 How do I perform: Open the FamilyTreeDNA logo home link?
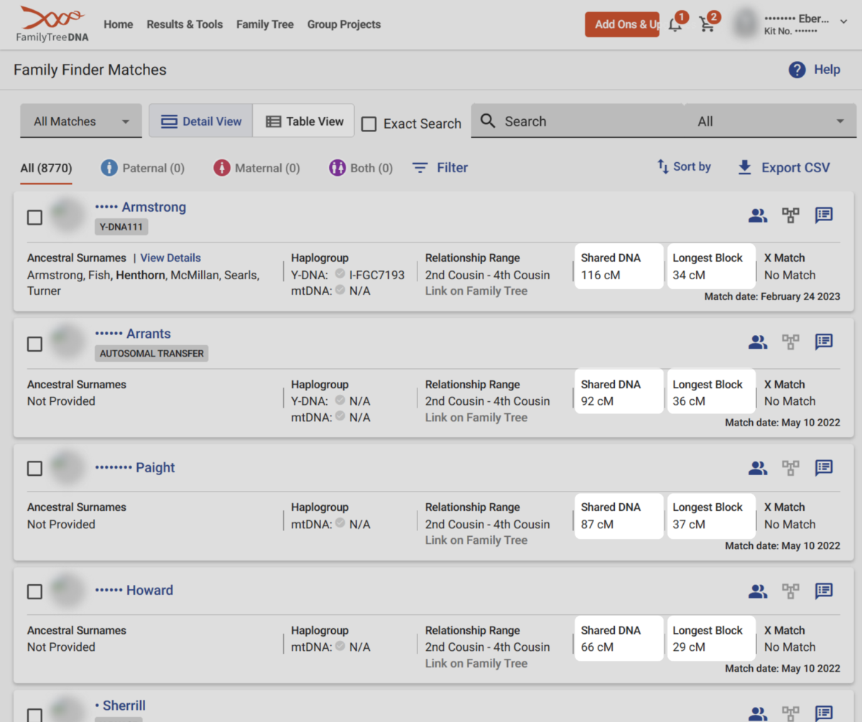point(52,24)
